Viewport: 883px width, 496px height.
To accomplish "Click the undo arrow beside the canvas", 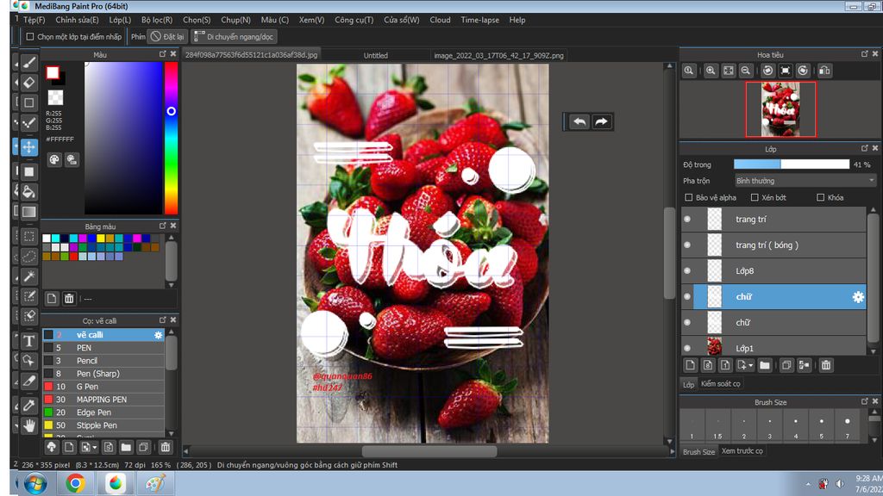I will tap(579, 122).
